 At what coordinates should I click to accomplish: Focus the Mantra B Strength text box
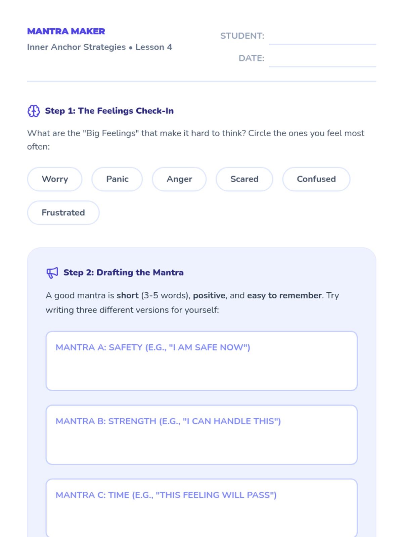click(201, 443)
